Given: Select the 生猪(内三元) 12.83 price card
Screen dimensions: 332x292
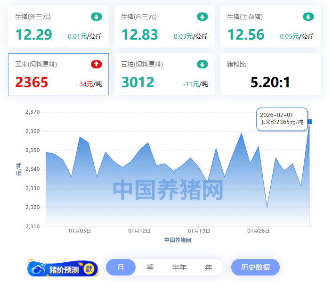Looking at the screenshot, I should 164,27.
